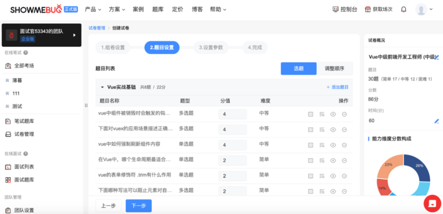Edit exam title with pencil icon
This screenshot has width=443, height=214.
[x=437, y=58]
